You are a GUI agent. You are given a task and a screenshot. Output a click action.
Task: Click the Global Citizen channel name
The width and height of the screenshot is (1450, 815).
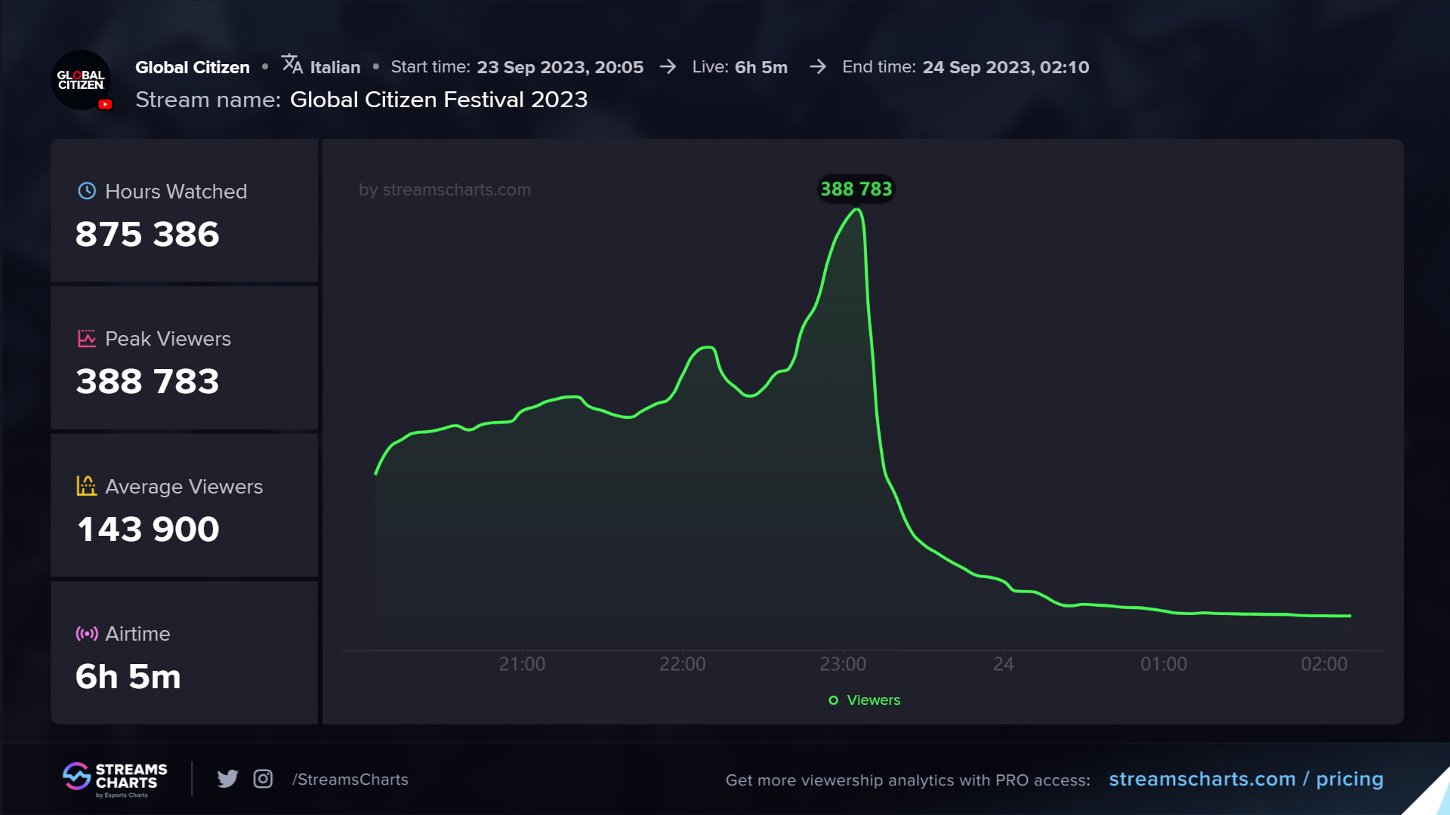click(x=192, y=67)
